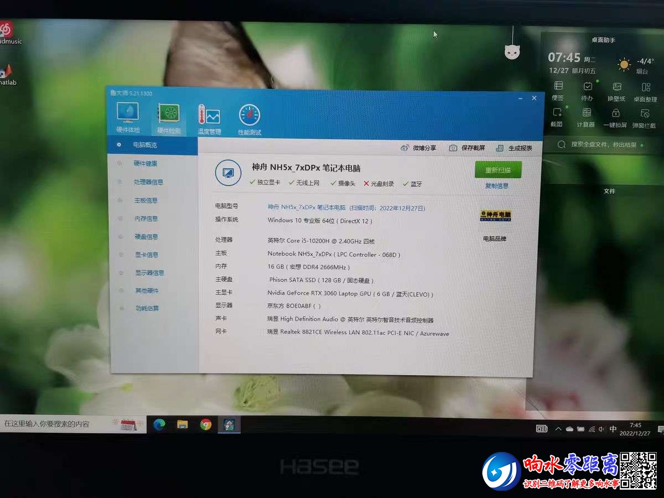
Task: Show hidden tray icons chevron
Action: (x=558, y=429)
